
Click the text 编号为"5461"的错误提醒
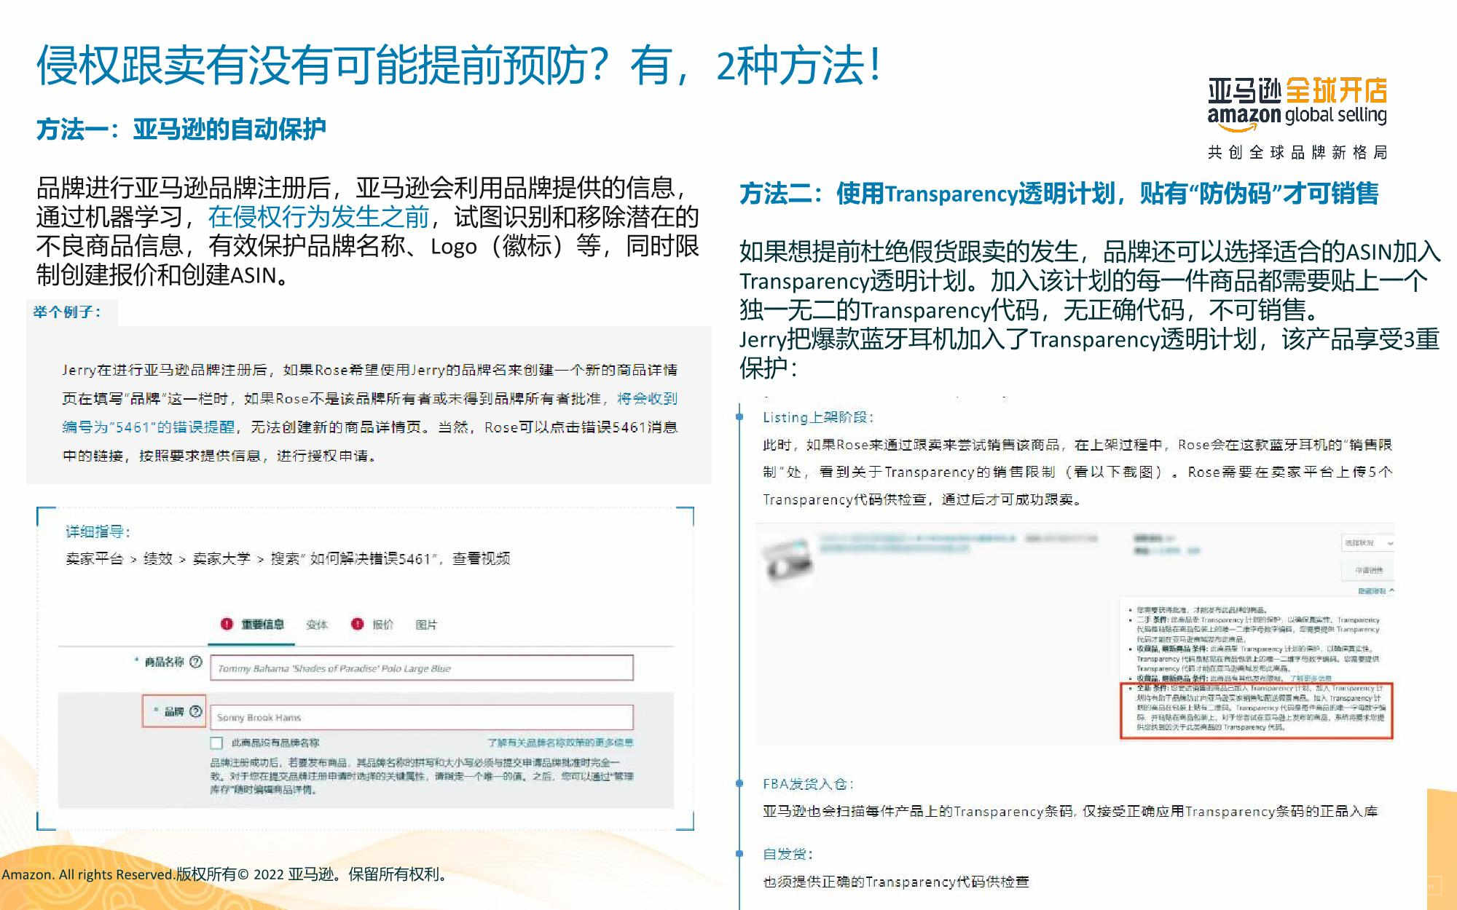click(x=149, y=427)
